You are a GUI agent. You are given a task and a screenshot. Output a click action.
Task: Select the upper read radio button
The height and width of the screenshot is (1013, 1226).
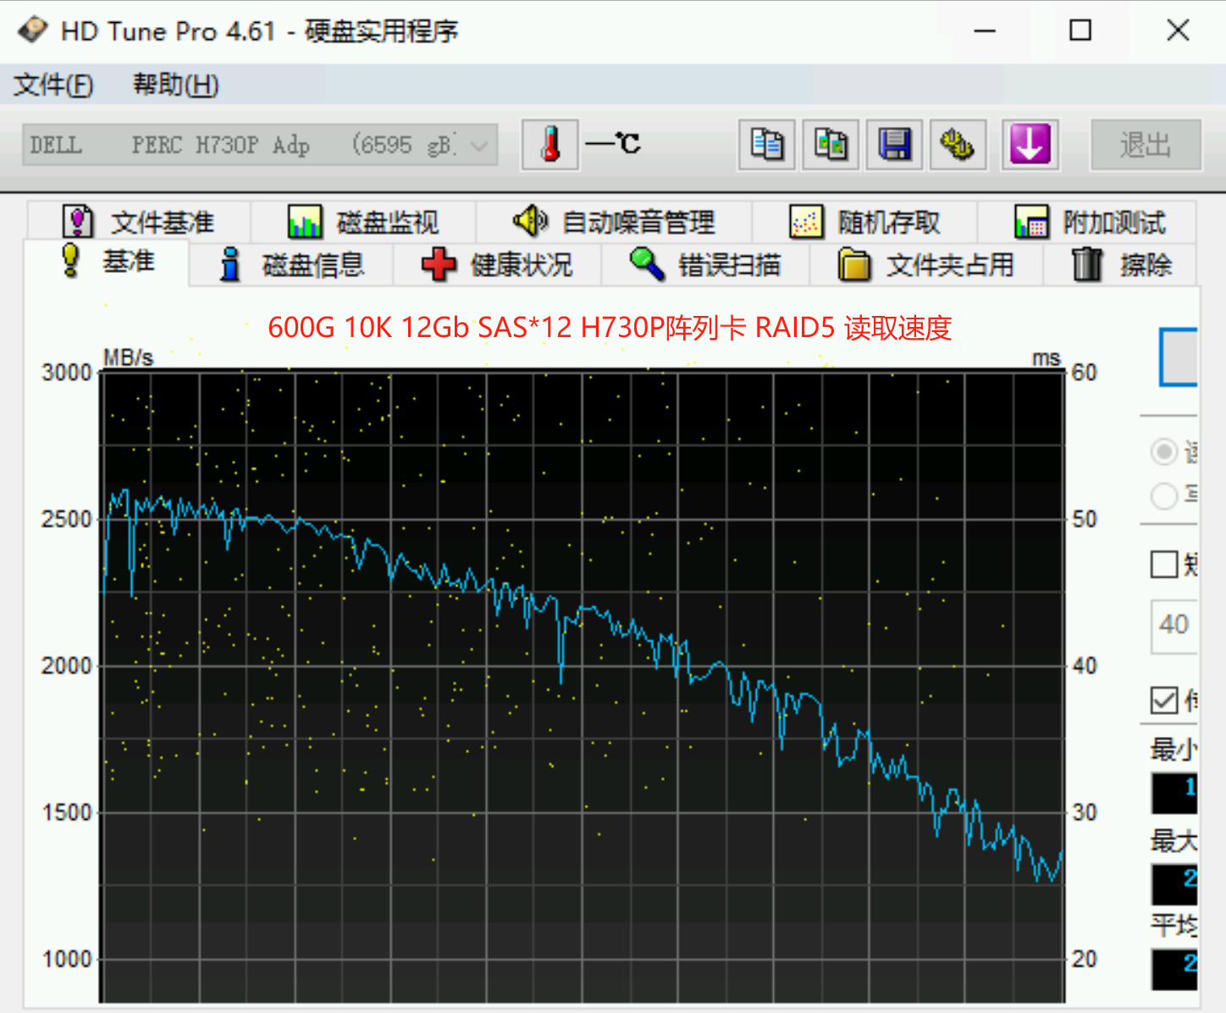(x=1164, y=451)
